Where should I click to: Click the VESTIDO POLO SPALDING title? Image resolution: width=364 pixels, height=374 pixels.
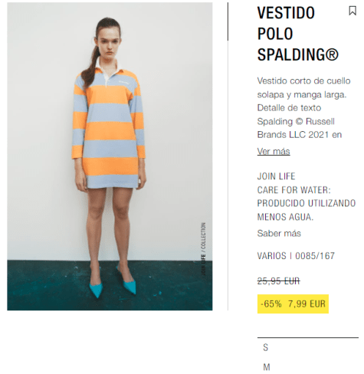297,34
